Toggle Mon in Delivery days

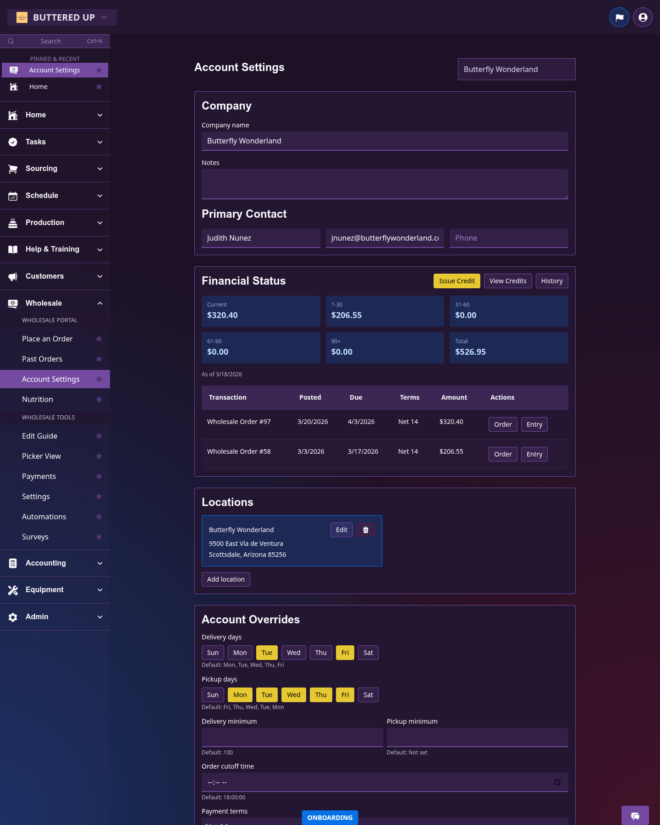[240, 653]
